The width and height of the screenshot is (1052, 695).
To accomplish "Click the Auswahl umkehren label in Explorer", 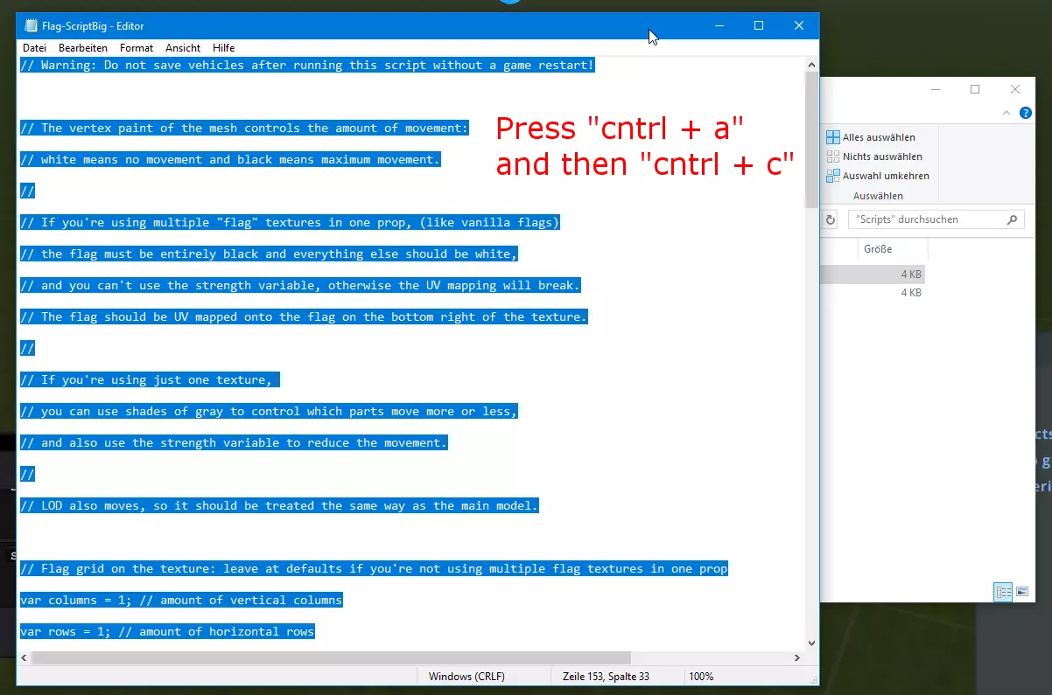I will (x=886, y=176).
